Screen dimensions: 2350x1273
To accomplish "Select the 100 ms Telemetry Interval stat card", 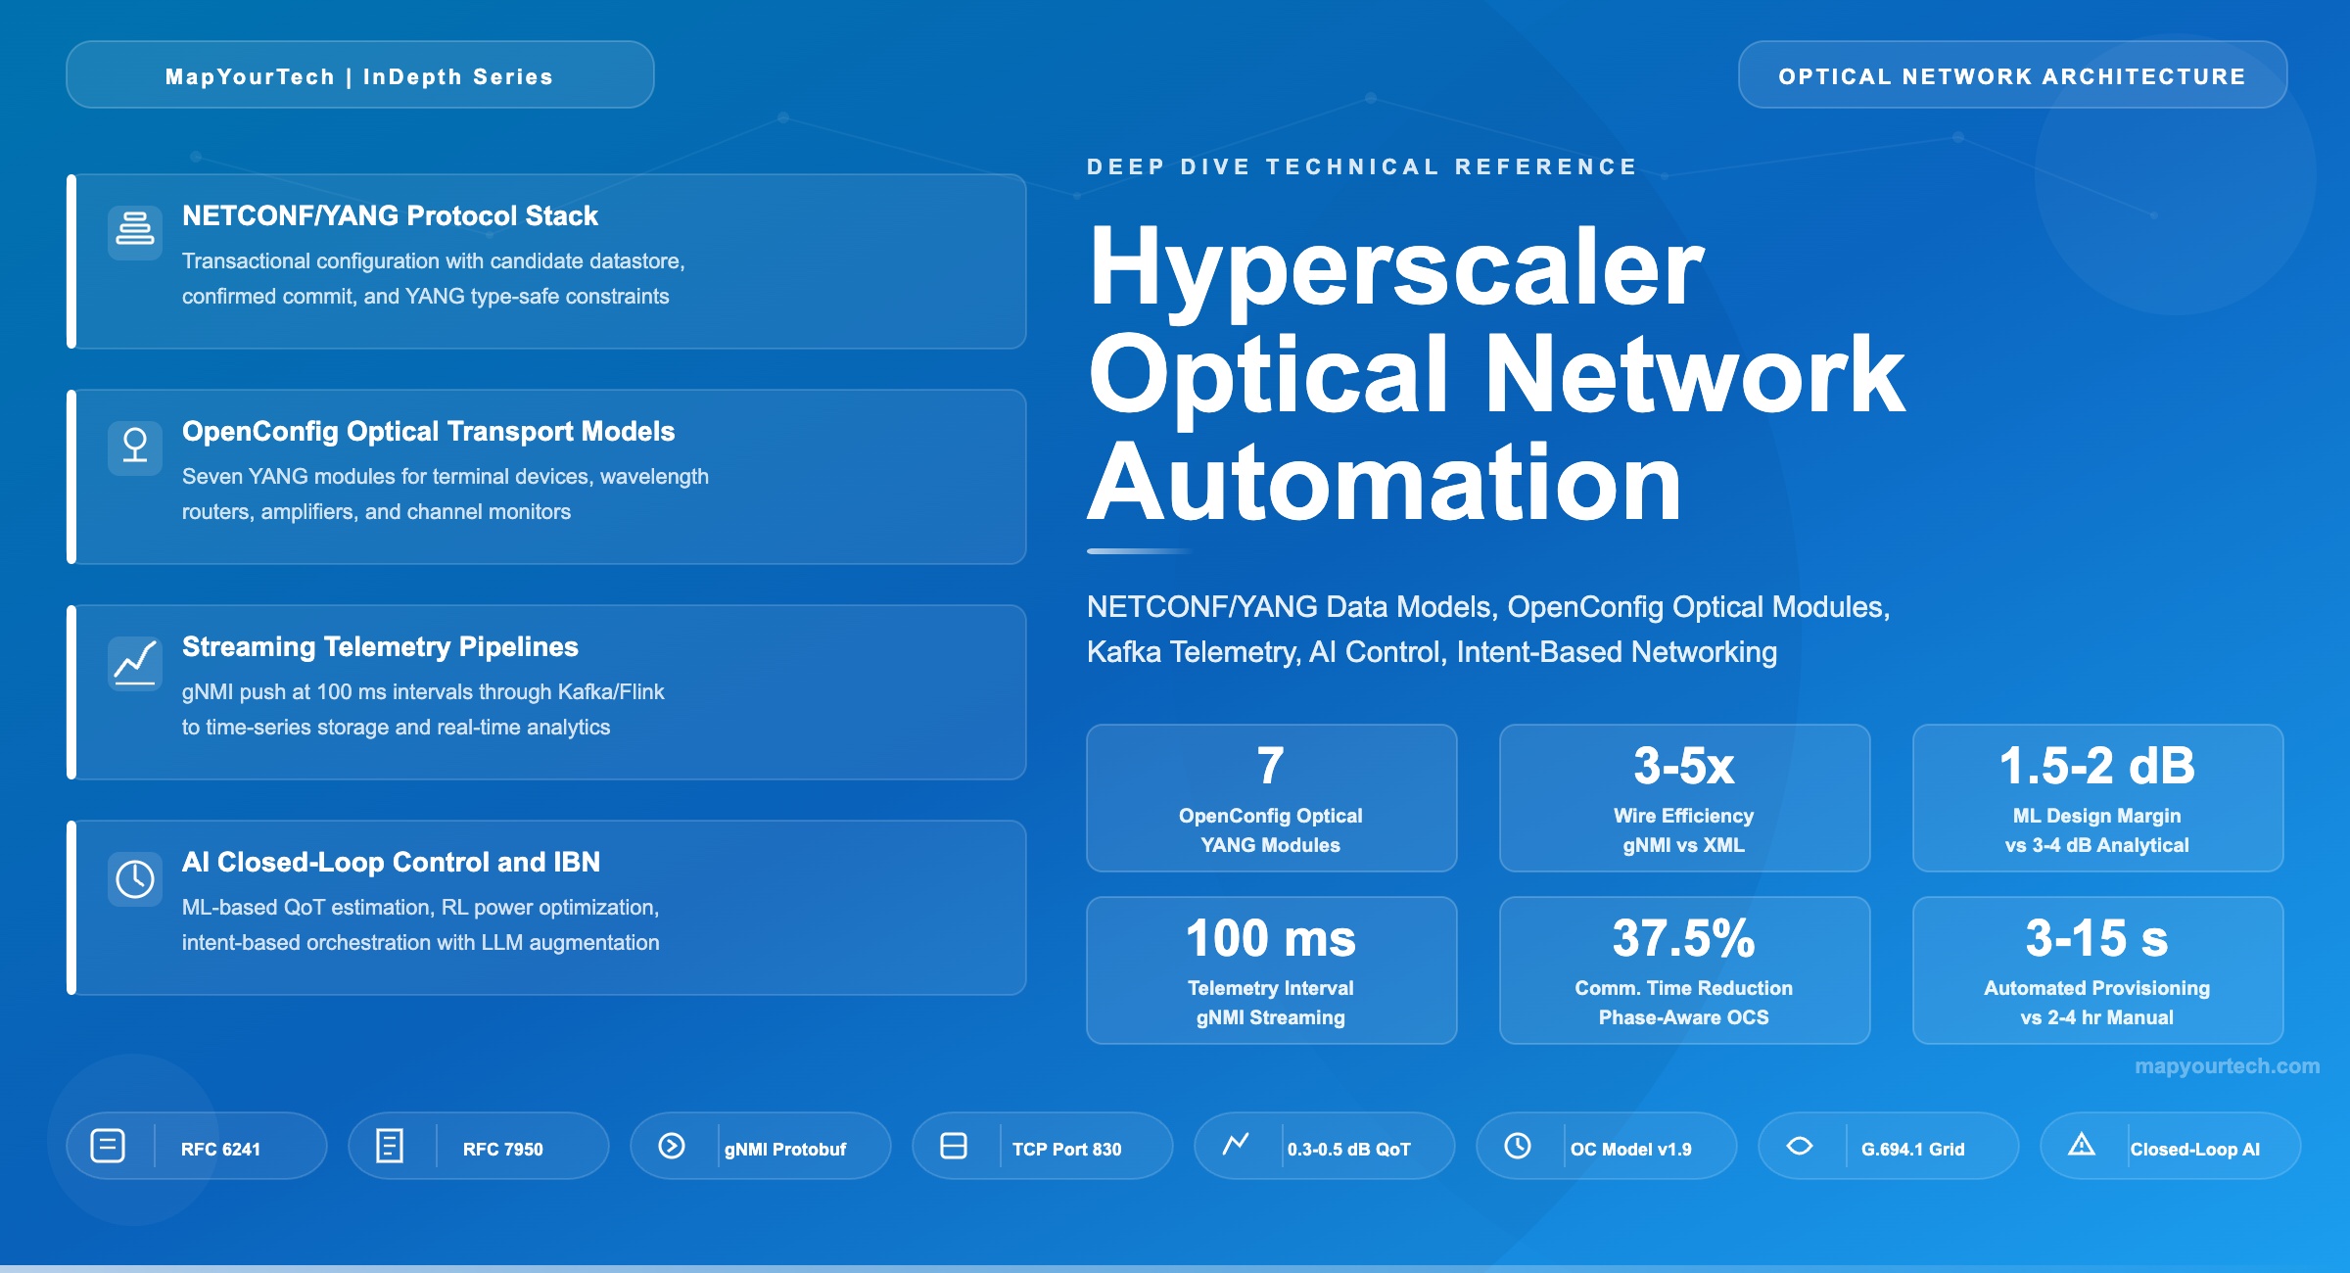I will [x=1272, y=970].
